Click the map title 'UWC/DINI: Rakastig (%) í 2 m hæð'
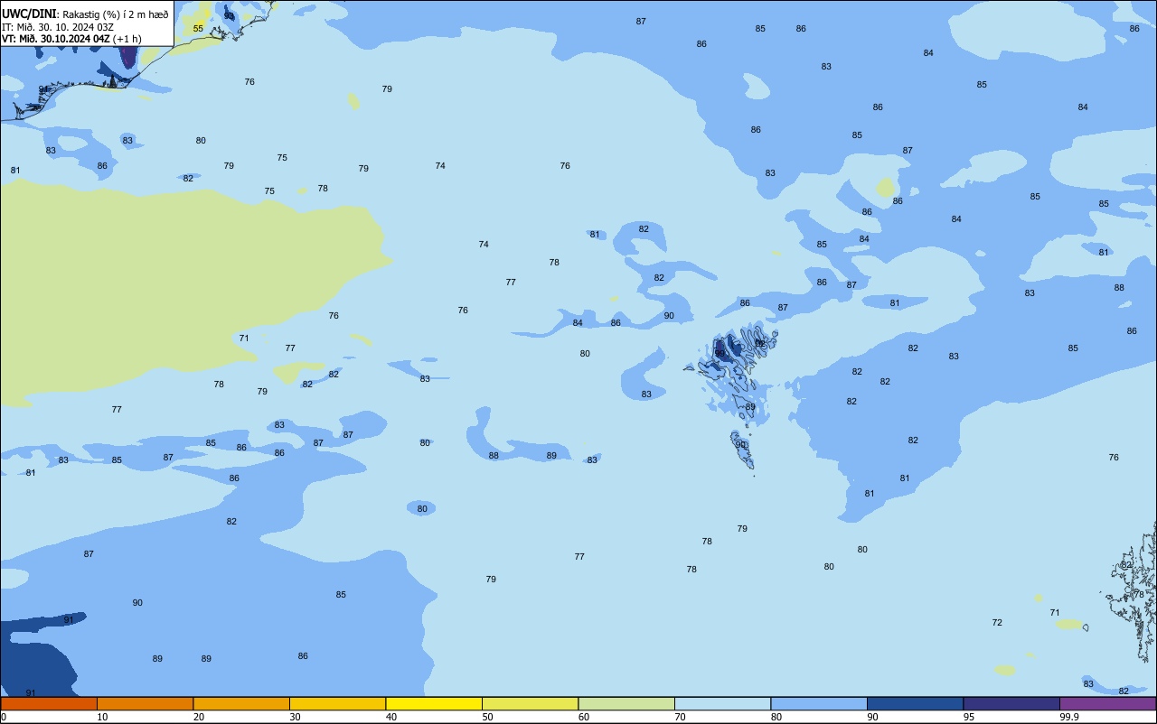Screen dimensions: 1157x724 coord(85,14)
